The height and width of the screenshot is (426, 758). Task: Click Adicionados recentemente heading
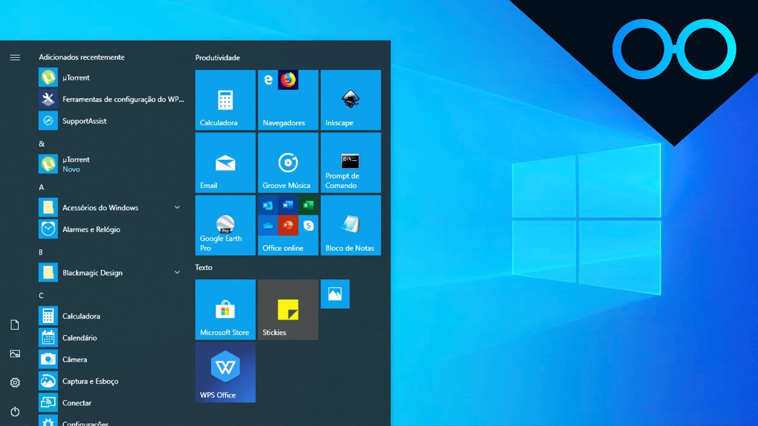[82, 57]
